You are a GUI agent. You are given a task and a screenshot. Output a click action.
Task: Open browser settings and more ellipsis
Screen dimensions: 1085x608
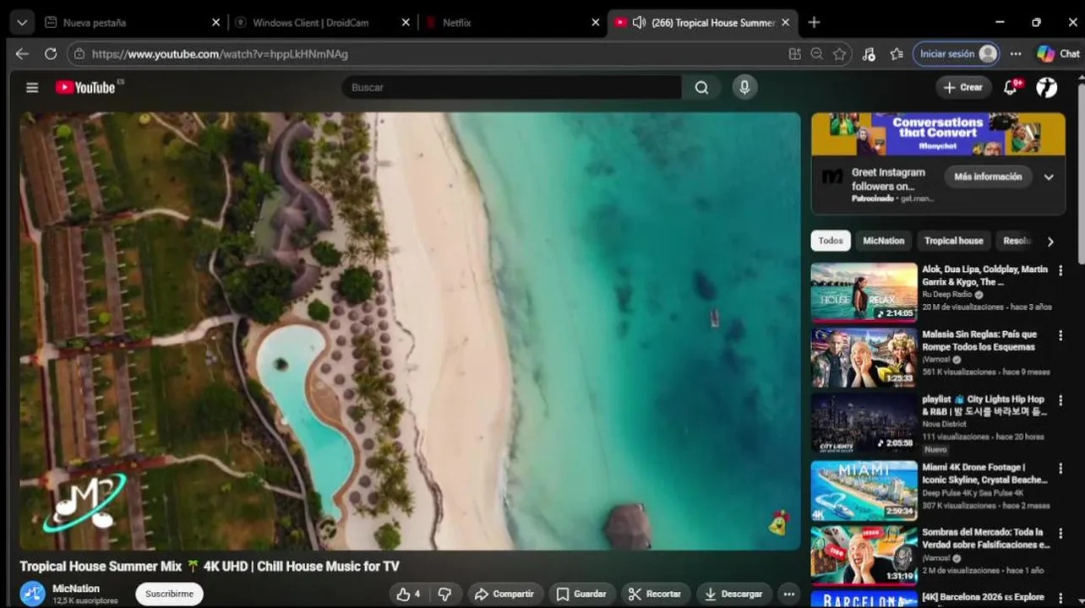(x=1016, y=53)
